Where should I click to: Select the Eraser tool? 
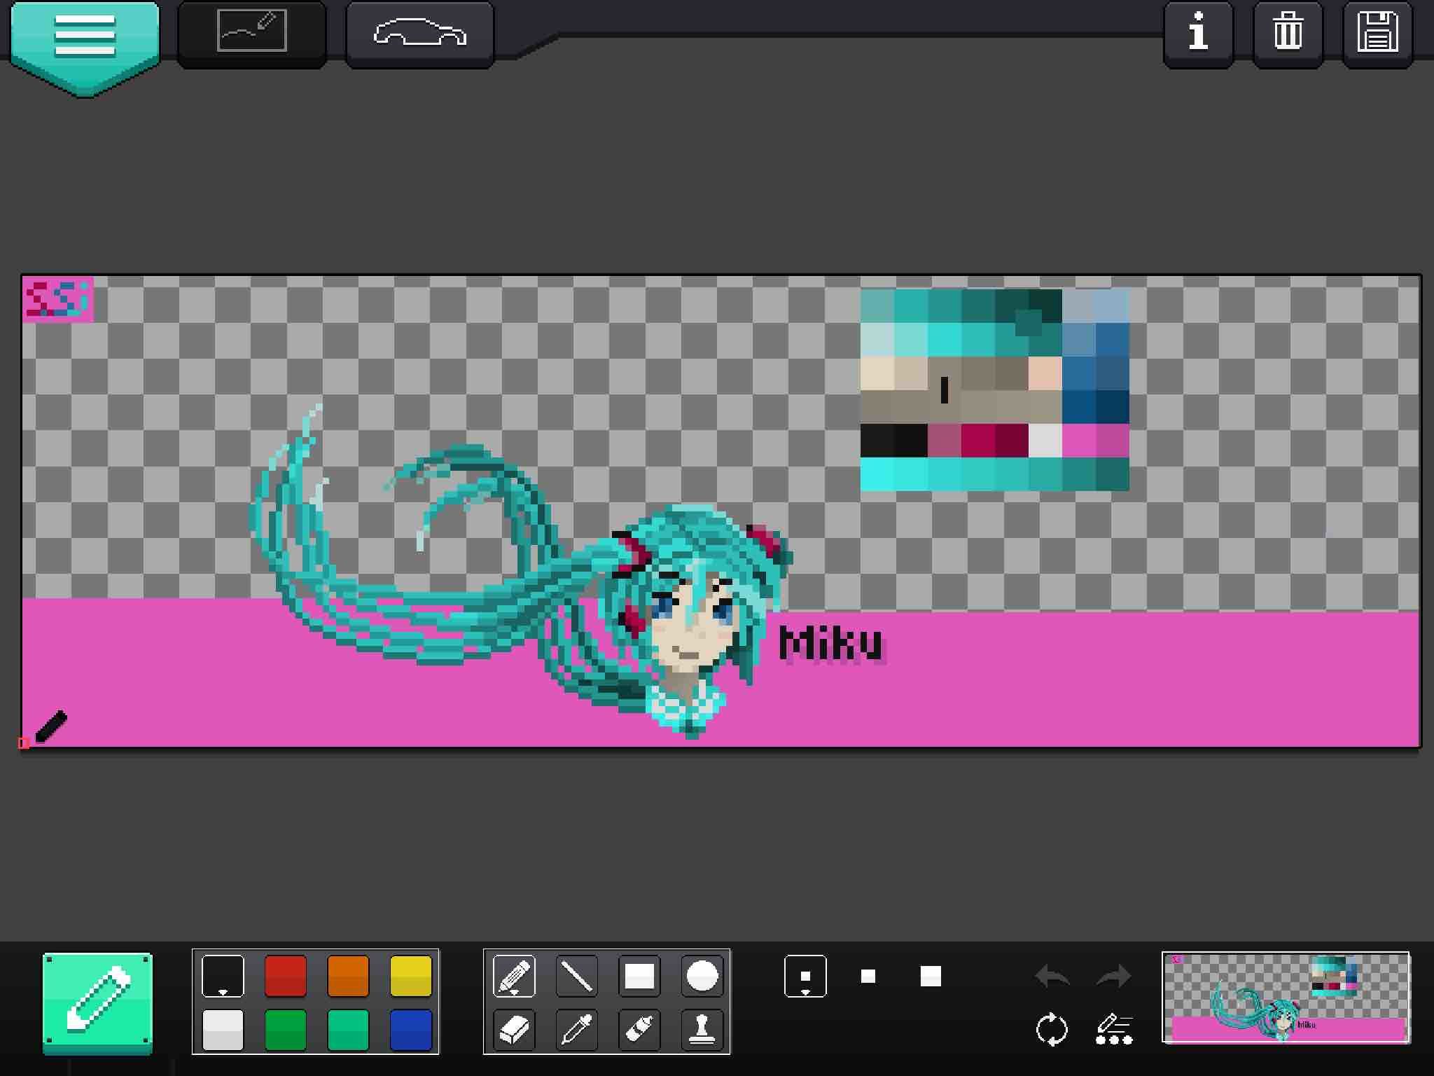point(514,1030)
